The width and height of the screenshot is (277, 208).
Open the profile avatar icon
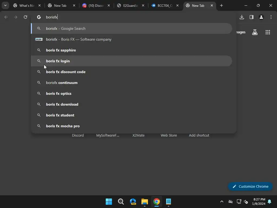261,17
